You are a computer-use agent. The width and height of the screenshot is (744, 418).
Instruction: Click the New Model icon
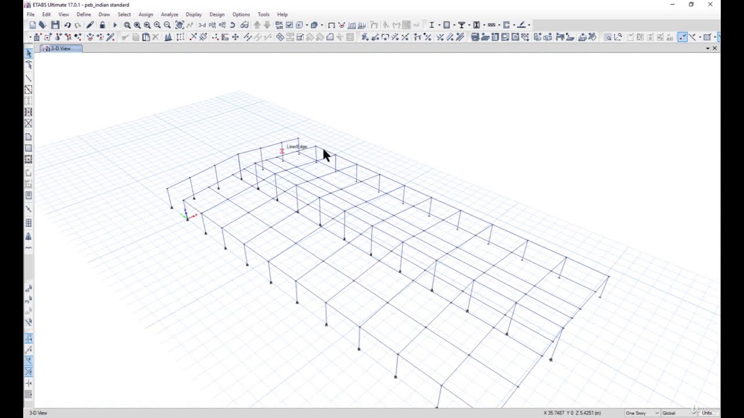tap(33, 25)
